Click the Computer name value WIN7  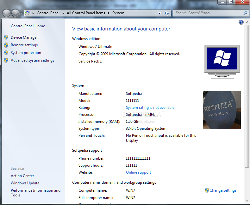pos(130,190)
